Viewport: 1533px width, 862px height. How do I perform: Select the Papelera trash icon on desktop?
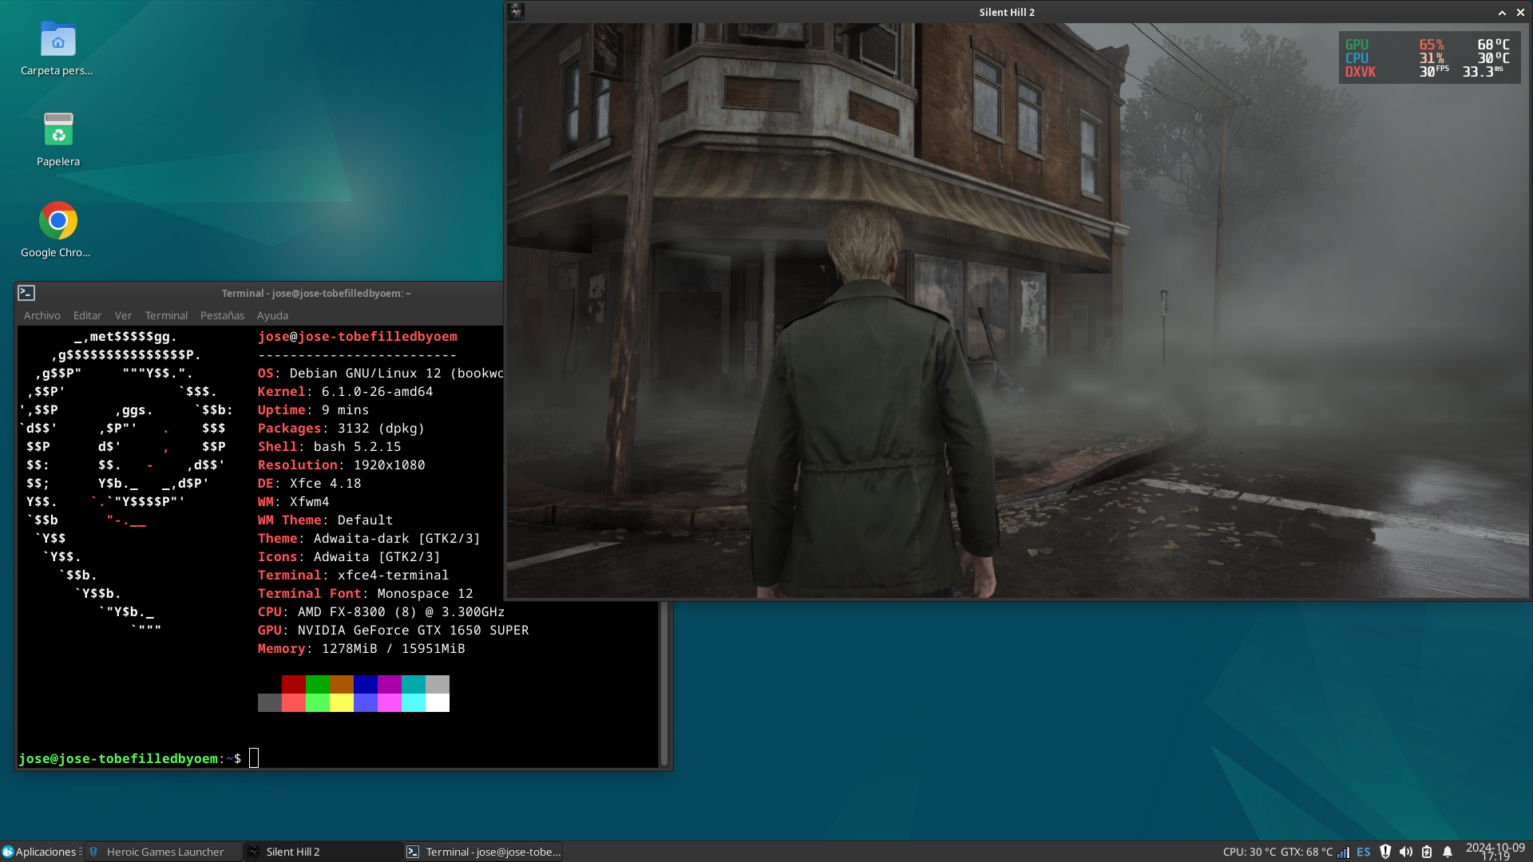[x=58, y=129]
